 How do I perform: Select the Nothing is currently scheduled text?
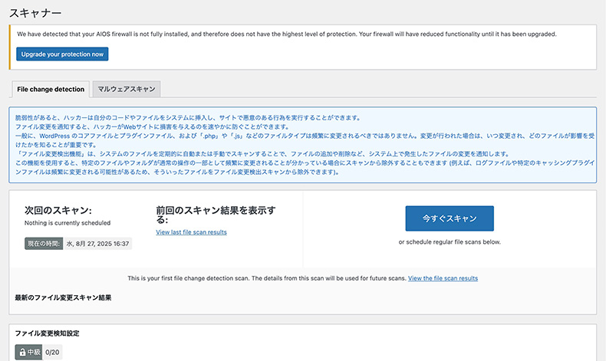[x=68, y=223]
